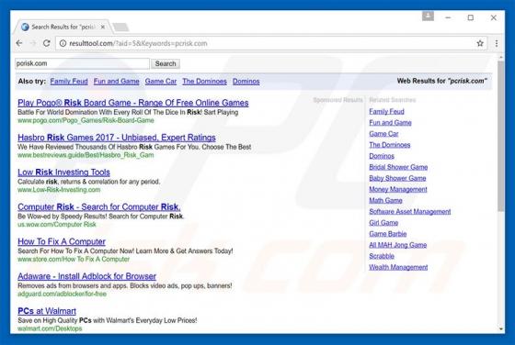Open Also try link Game Car
This screenshot has width=515, height=345.
coord(161,82)
